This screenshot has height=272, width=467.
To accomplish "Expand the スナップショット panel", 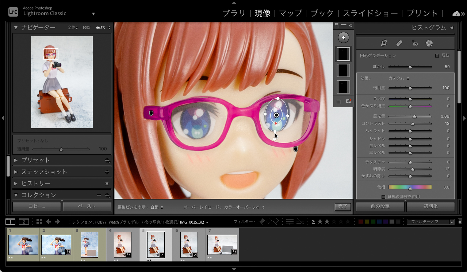I will click(x=16, y=172).
